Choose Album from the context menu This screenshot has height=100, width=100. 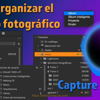[79, 13]
